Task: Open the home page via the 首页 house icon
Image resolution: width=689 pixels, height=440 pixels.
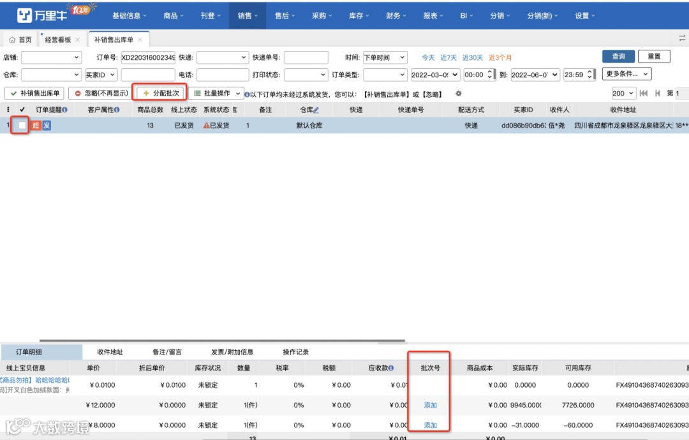Action: click(x=13, y=39)
